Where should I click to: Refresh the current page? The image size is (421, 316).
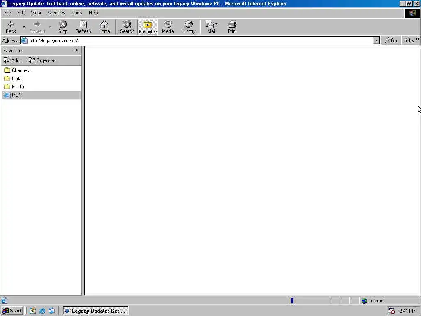click(83, 27)
